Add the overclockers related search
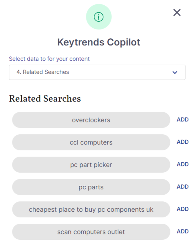The width and height of the screenshot is (189, 244). [183, 119]
